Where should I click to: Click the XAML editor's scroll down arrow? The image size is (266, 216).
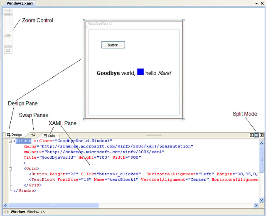pyautogui.click(x=261, y=200)
